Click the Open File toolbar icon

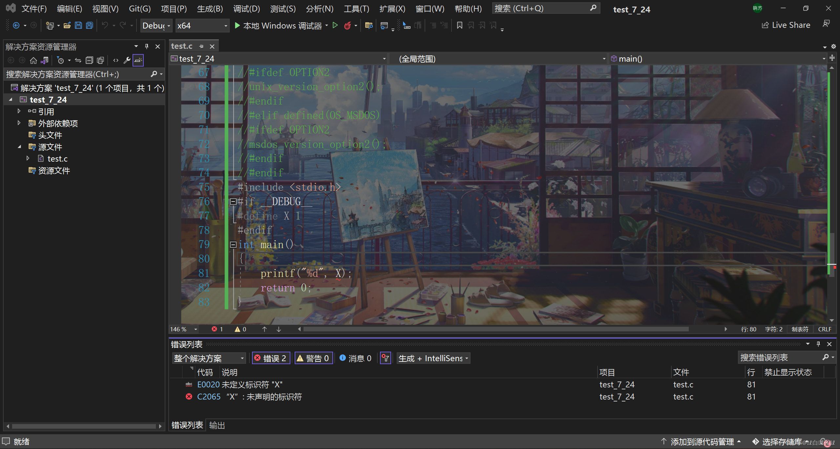pos(67,26)
